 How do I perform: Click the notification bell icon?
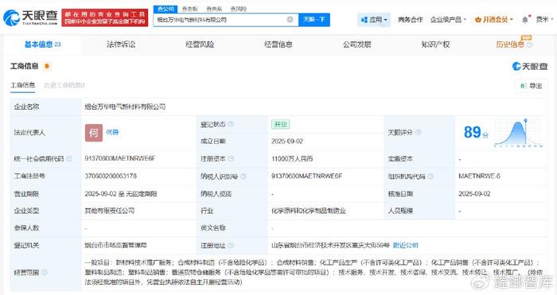tap(525, 20)
